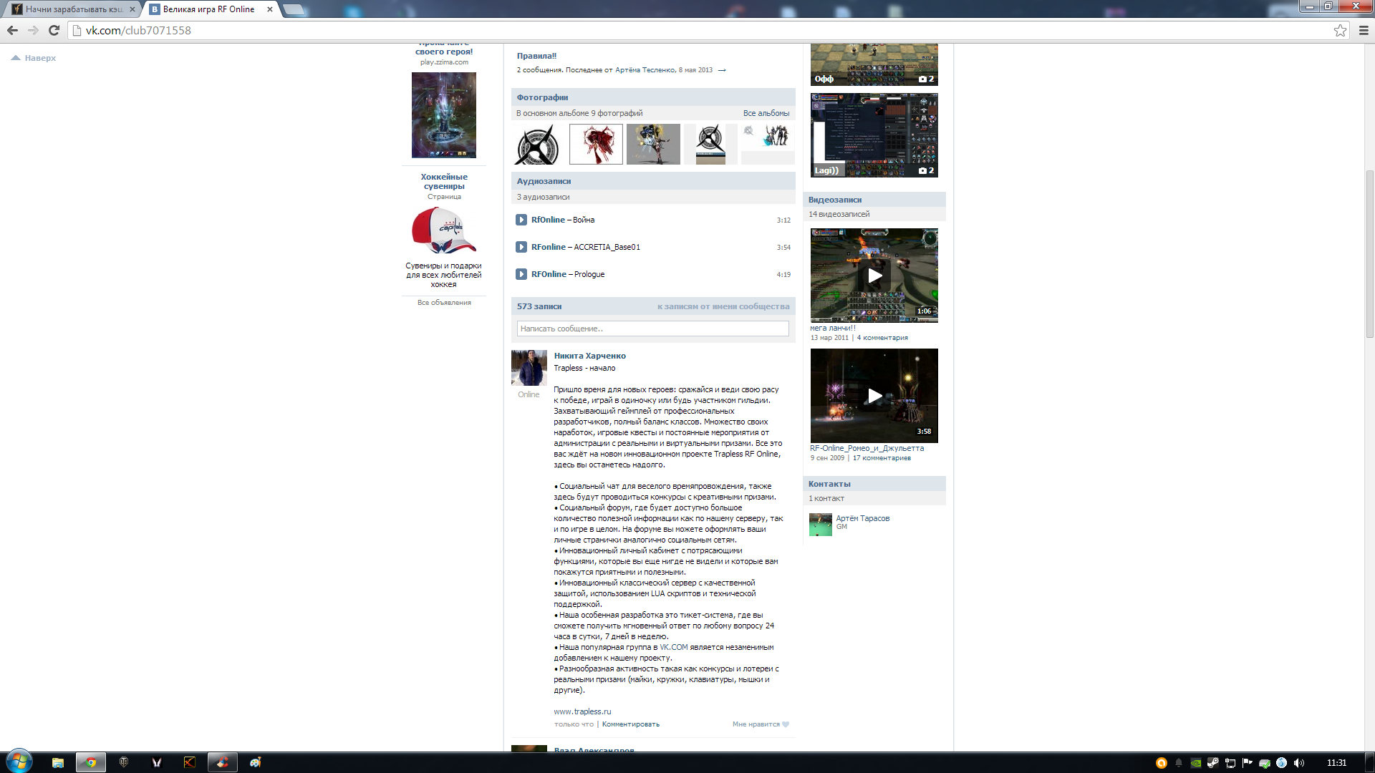Open Windows Explorer from the taskbar
This screenshot has width=1375, height=773.
click(x=58, y=762)
